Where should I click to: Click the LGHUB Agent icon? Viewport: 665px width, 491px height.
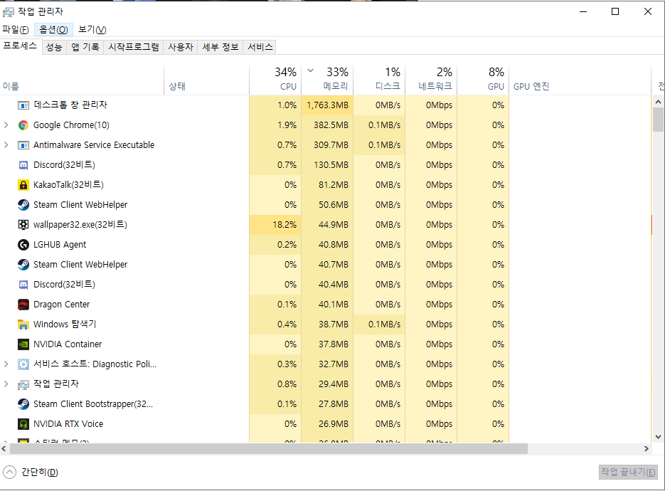[23, 245]
